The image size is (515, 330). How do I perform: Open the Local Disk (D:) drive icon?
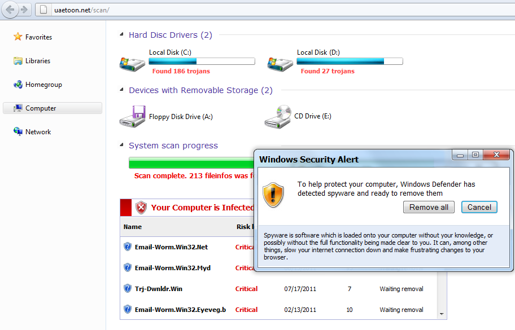279,63
